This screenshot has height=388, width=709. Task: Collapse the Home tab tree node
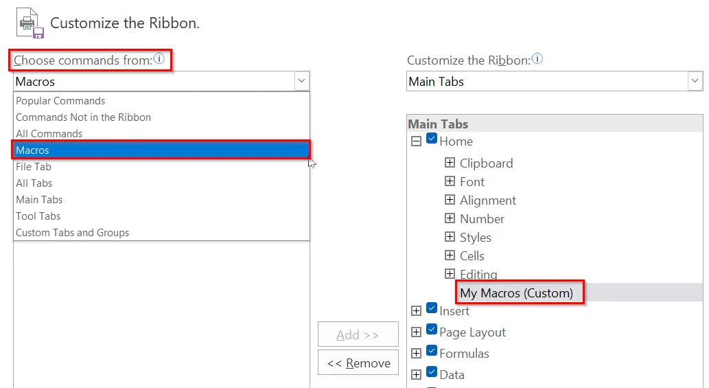pyautogui.click(x=416, y=141)
